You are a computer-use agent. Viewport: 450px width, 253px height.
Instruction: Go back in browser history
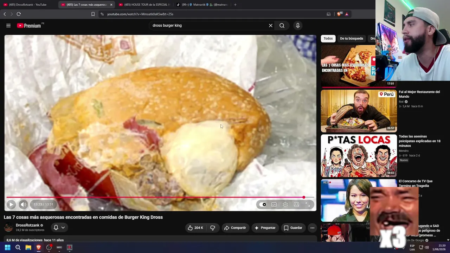click(5, 14)
